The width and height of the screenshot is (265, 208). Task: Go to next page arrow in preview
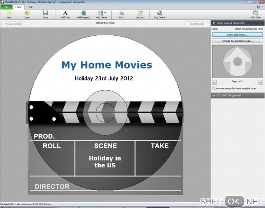pyautogui.click(x=261, y=82)
